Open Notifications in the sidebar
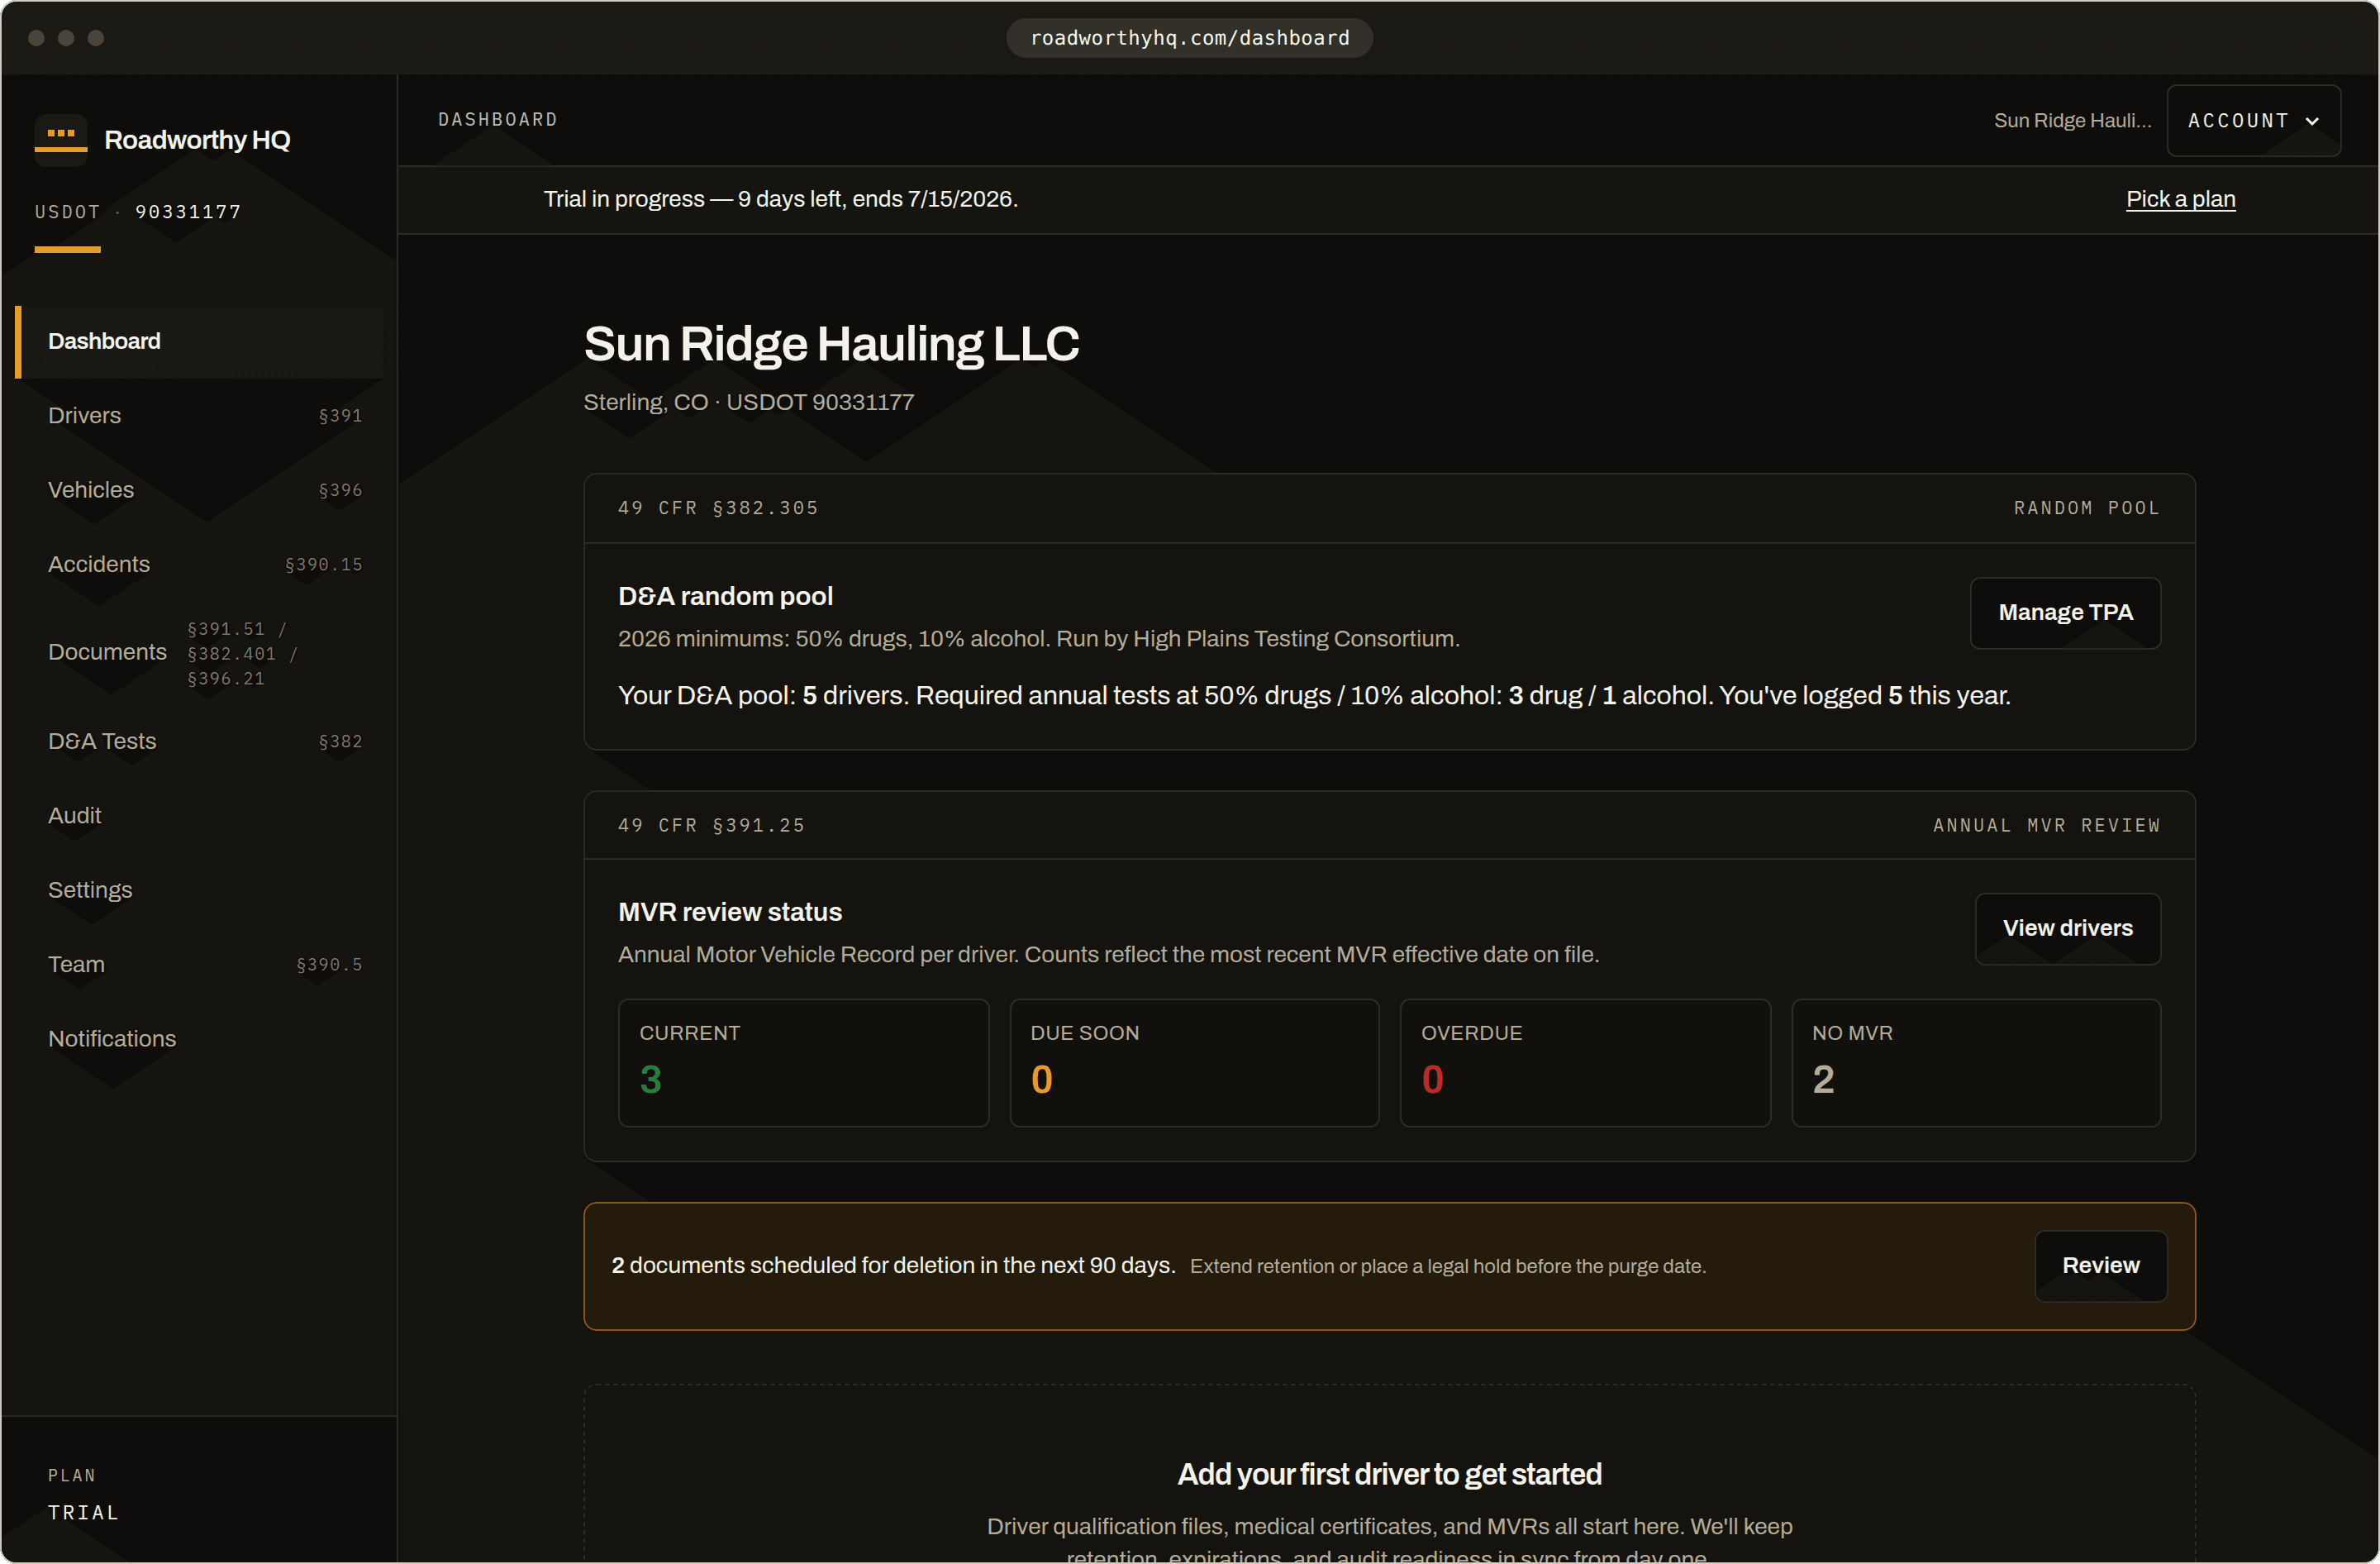The height and width of the screenshot is (1564, 2380). [x=199, y=1039]
